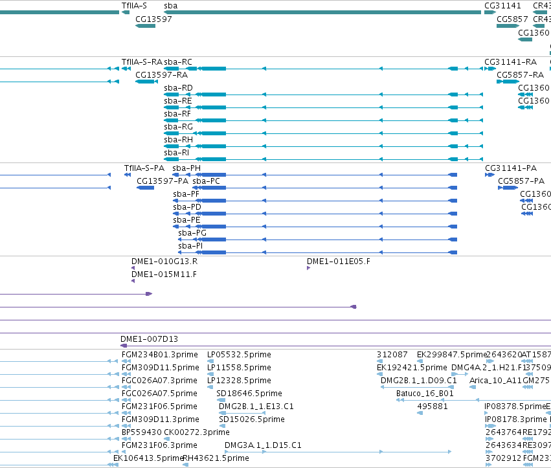Click the 2643634 feature label

(x=504, y=445)
